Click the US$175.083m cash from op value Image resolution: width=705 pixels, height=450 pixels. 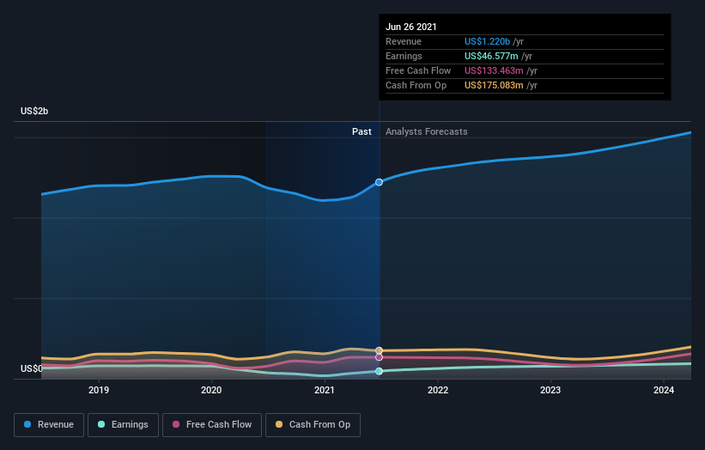coord(494,85)
